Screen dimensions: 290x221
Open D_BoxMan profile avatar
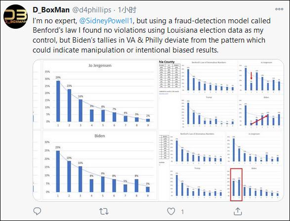15,16
